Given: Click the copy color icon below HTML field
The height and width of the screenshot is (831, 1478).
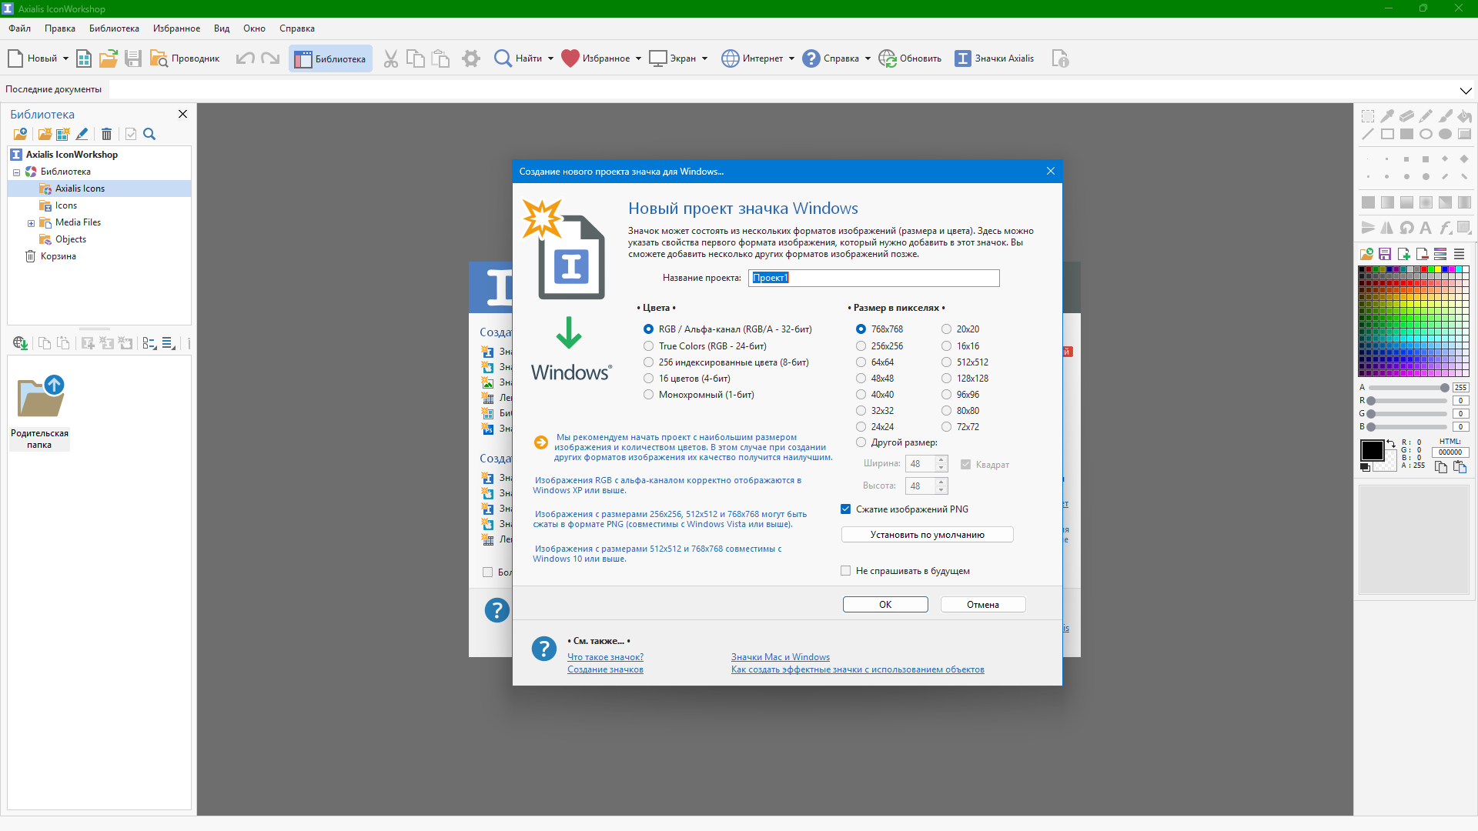Looking at the screenshot, I should coord(1441,467).
